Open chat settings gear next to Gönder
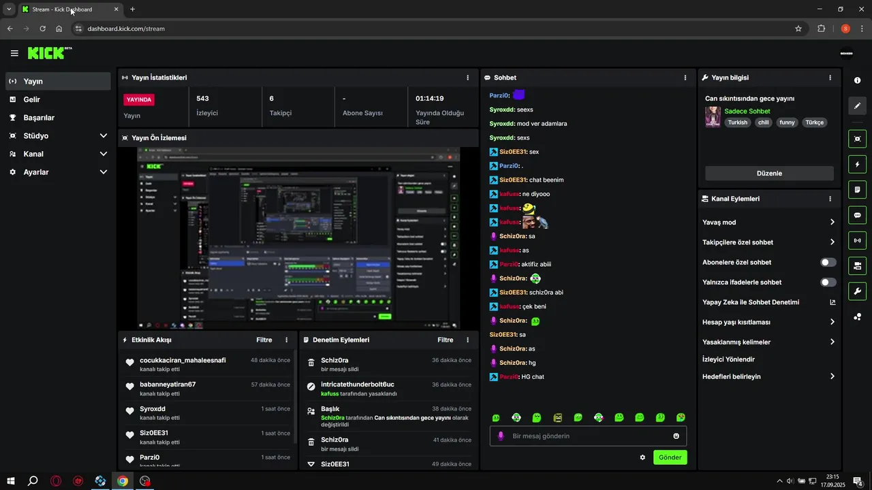872x490 pixels. [x=642, y=457]
